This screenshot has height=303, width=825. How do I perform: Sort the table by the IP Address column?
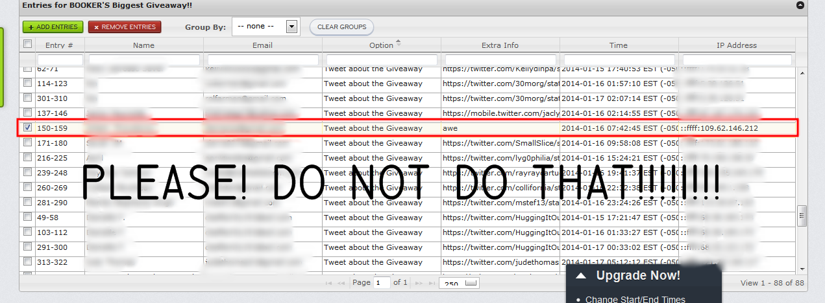point(737,45)
